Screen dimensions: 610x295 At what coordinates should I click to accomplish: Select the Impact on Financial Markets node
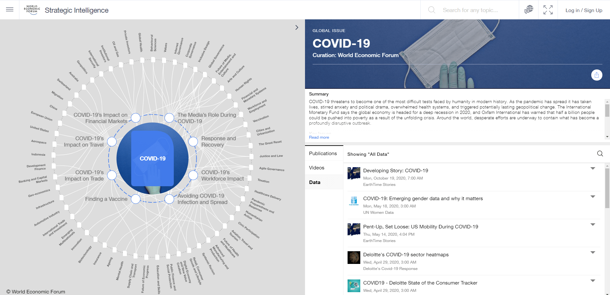[136, 118]
